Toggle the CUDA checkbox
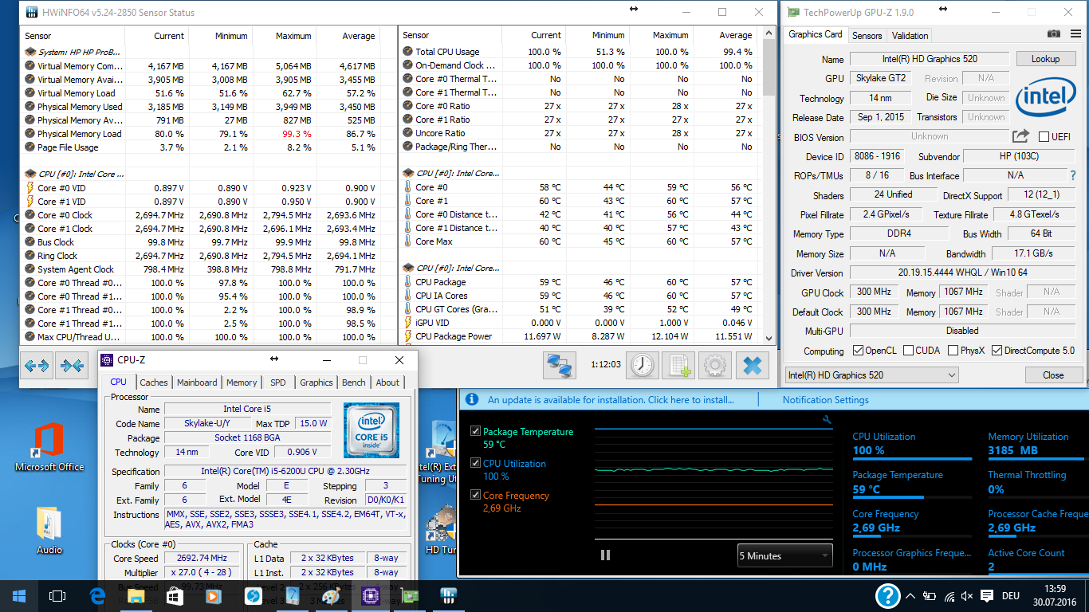 (907, 351)
